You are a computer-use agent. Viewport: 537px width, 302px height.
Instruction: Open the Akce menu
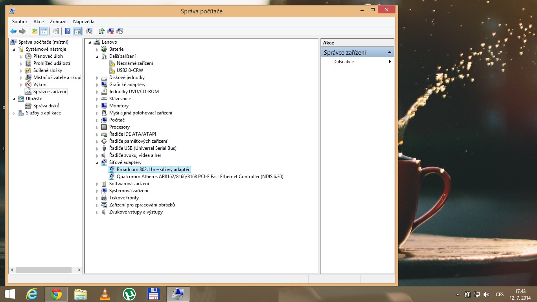[39, 22]
